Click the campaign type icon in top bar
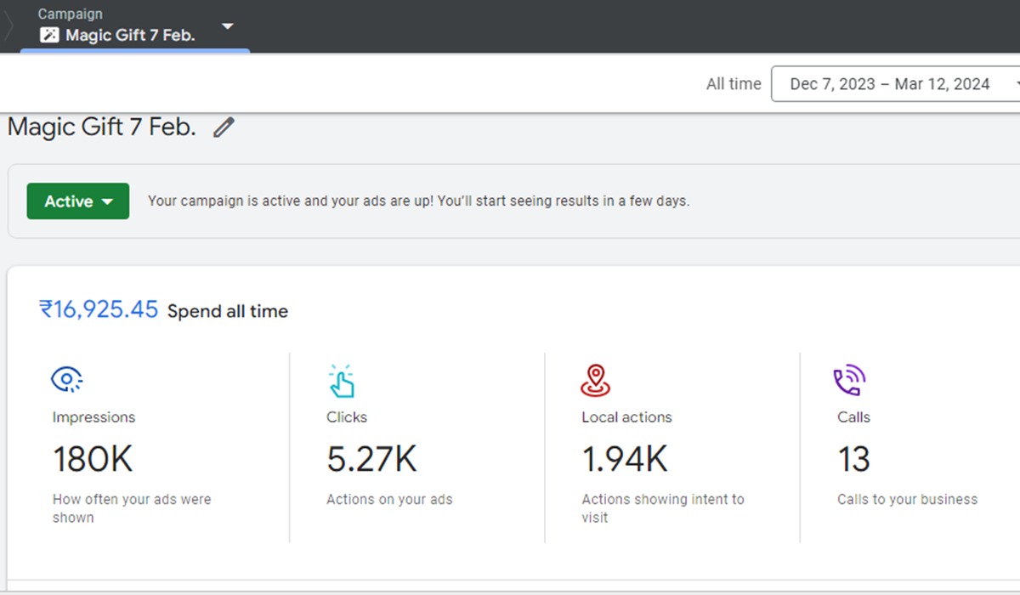The width and height of the screenshot is (1020, 595). [50, 36]
